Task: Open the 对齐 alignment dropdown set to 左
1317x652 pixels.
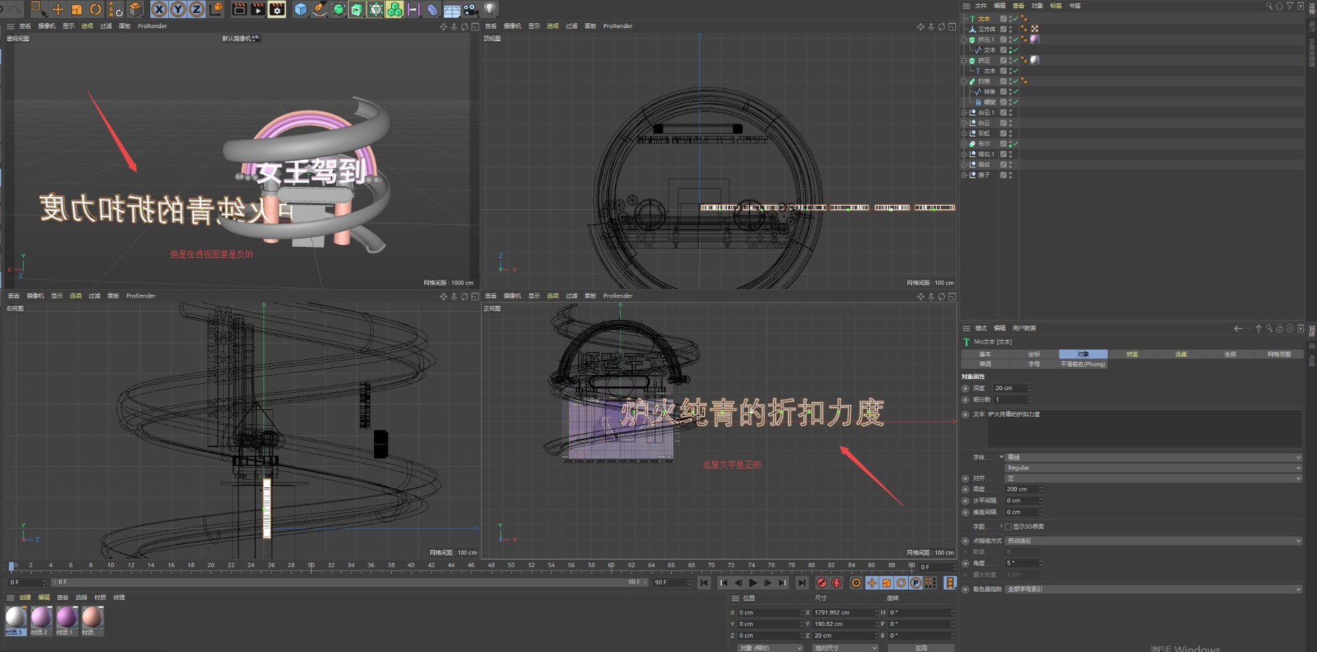Action: click(x=1152, y=478)
